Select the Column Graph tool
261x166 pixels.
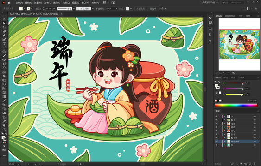[x=4, y=113]
